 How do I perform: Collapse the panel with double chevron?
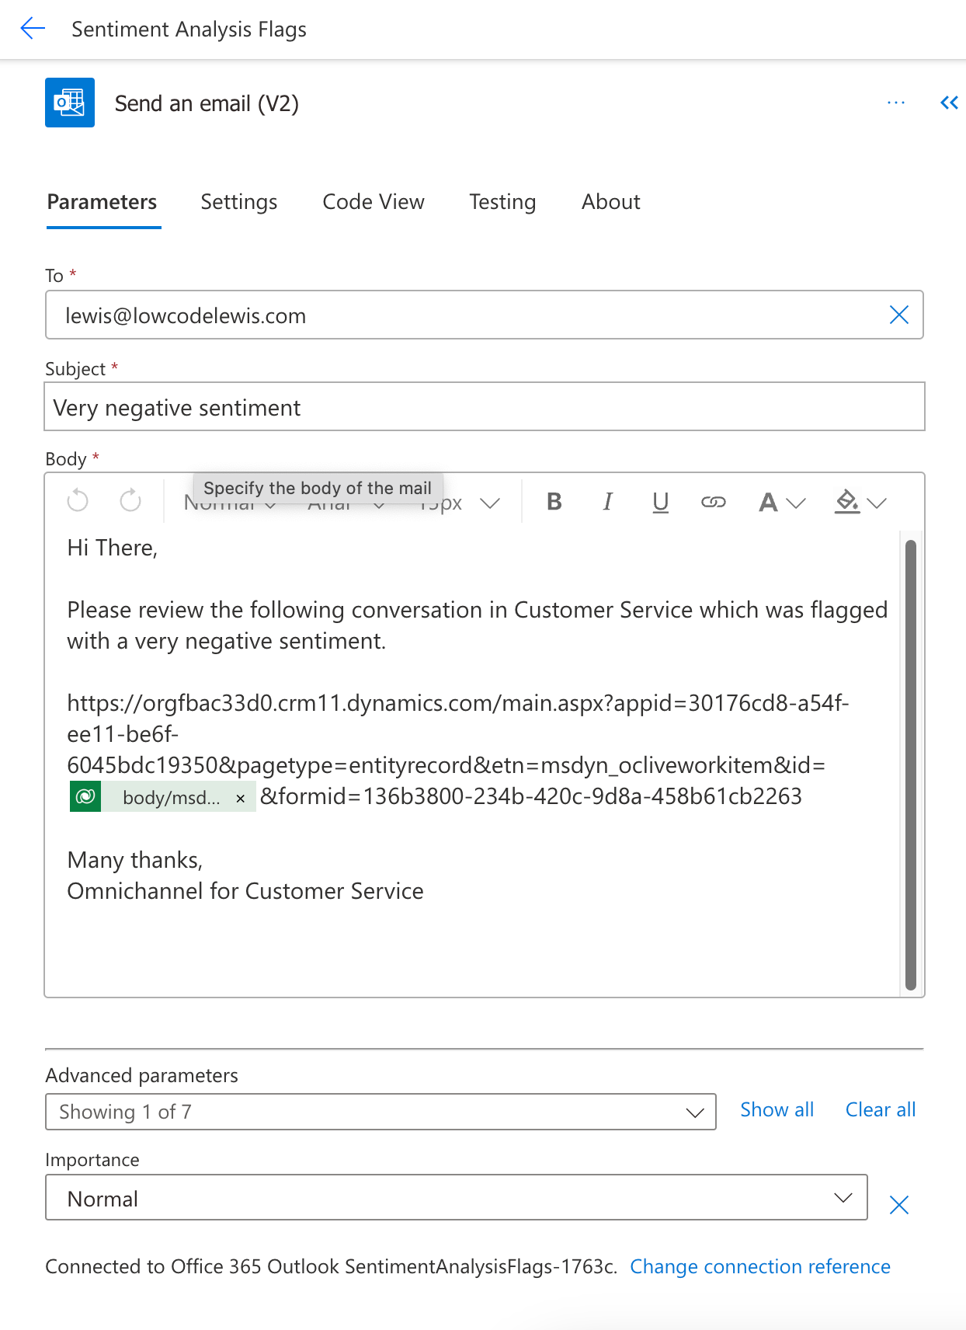tap(949, 103)
